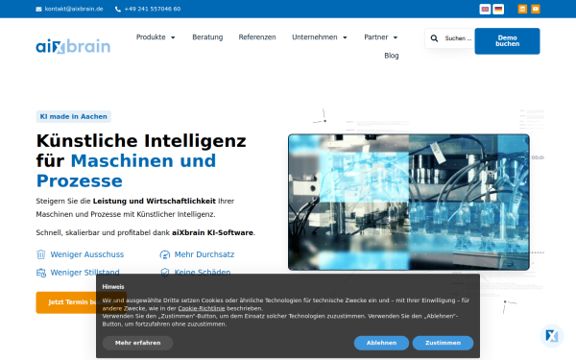Click the kontakt@aixbrain.de email link
This screenshot has height=360, width=576.
coord(74,9)
